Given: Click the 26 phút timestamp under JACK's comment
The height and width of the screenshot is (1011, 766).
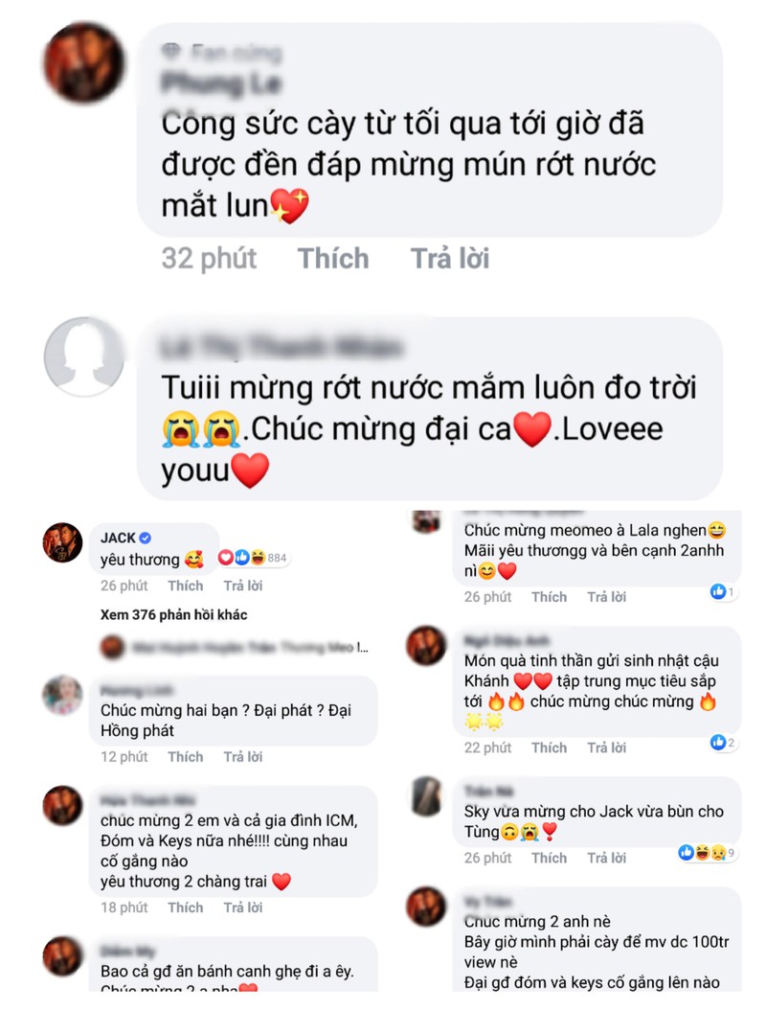Looking at the screenshot, I should coord(124,586).
